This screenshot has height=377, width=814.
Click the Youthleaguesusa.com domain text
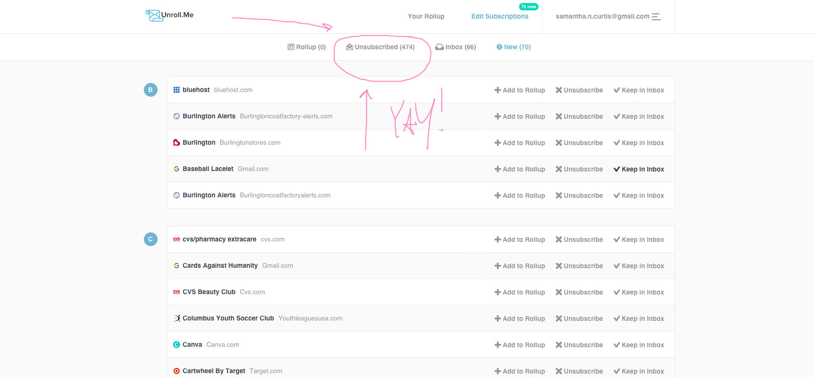[x=310, y=318]
